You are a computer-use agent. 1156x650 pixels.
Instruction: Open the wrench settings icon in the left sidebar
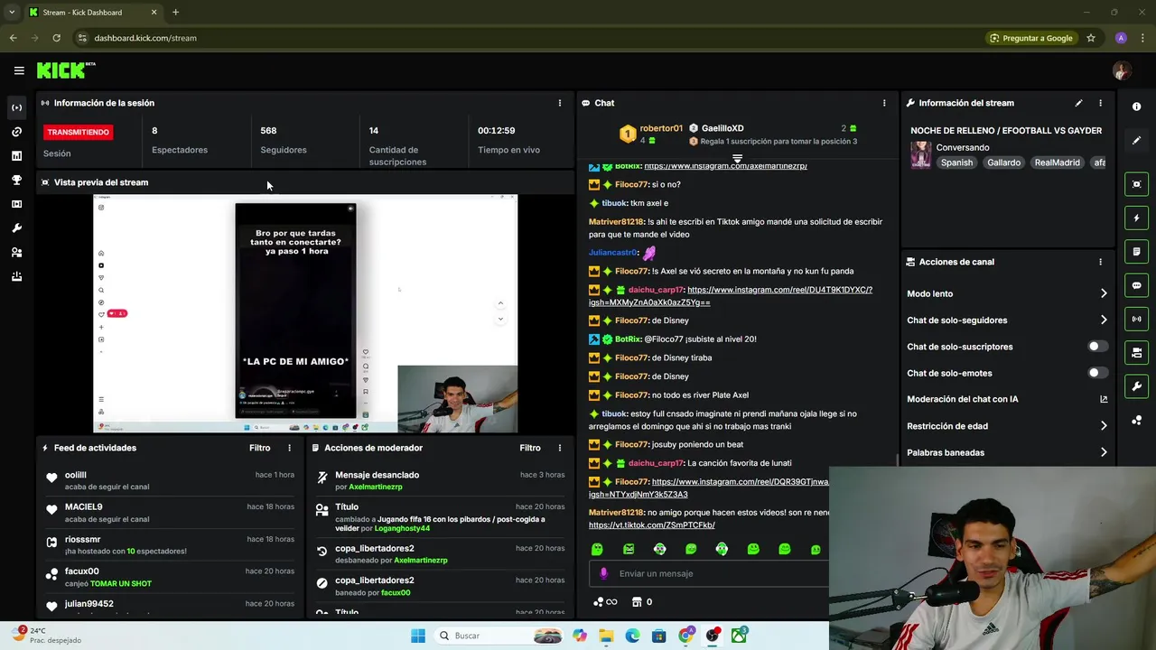pos(16,228)
